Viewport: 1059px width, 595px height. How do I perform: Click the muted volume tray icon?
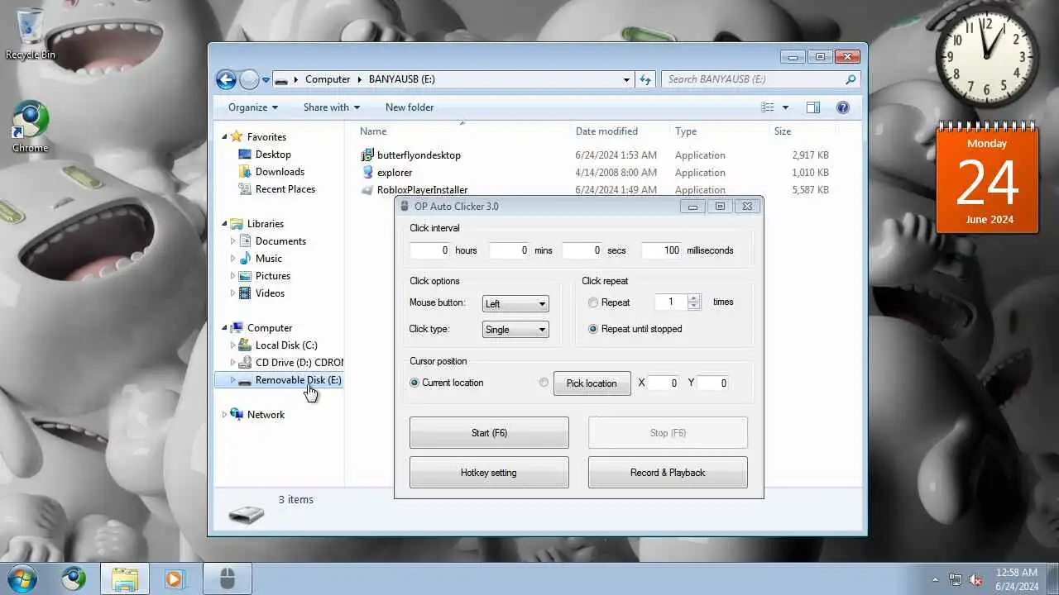(975, 579)
